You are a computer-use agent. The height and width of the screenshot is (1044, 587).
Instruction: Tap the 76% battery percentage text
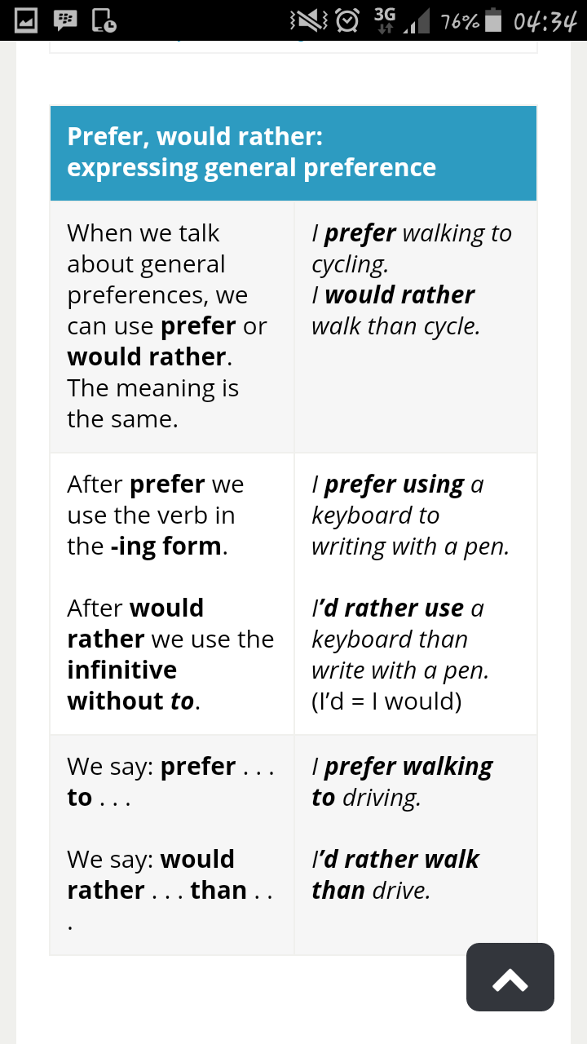460,21
